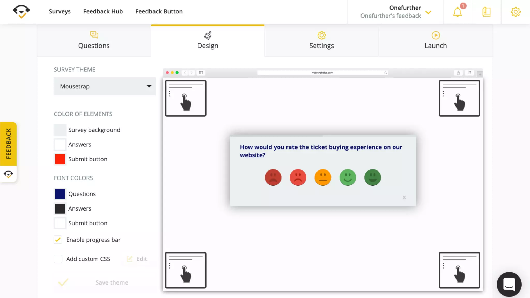Open the Mousetrap survey theme dropdown
Viewport: 530px width, 298px height.
coord(105,86)
